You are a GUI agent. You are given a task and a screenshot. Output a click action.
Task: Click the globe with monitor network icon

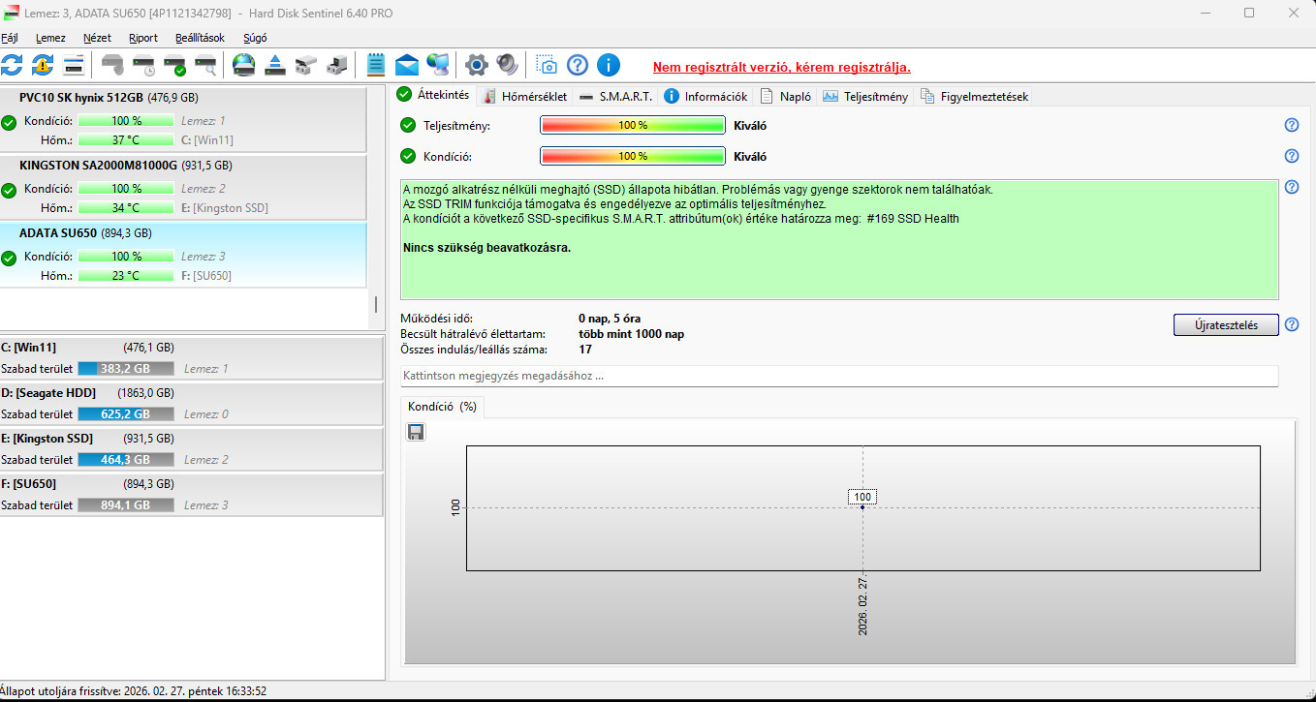[x=438, y=66]
